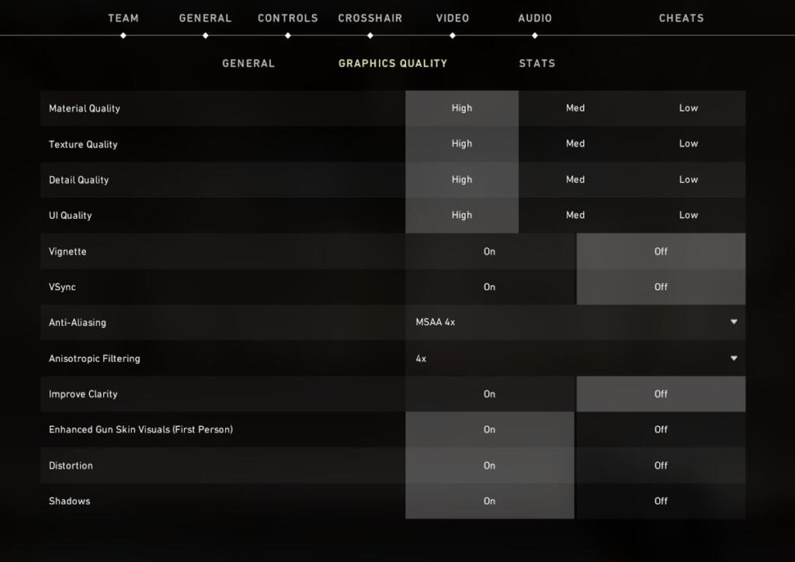The image size is (795, 562).
Task: Turn Improve Clarity On
Action: 490,394
